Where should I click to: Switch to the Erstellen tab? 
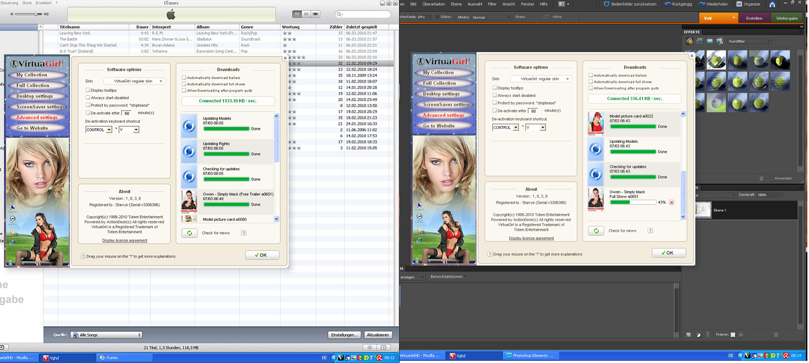coord(754,18)
